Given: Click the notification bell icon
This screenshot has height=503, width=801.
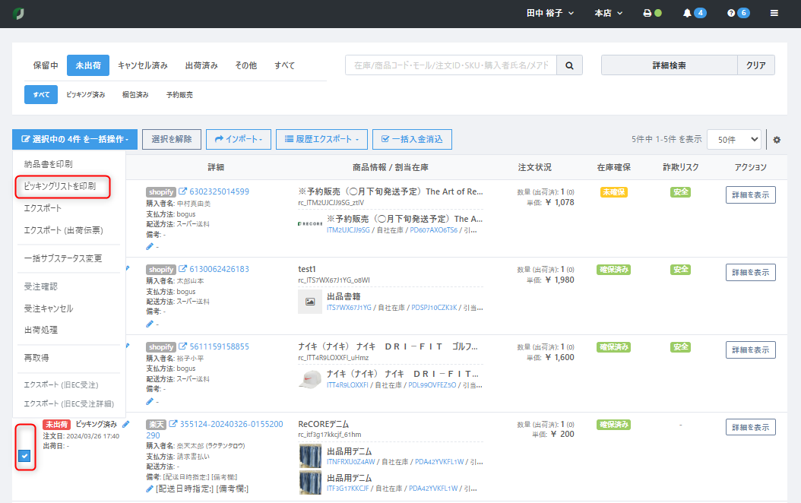Looking at the screenshot, I should pyautogui.click(x=687, y=13).
